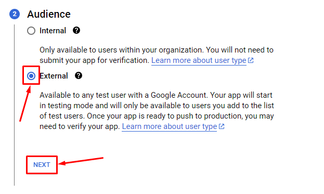Click the external-link icon after External description
Screen dimensions: 324x194
coord(222,126)
